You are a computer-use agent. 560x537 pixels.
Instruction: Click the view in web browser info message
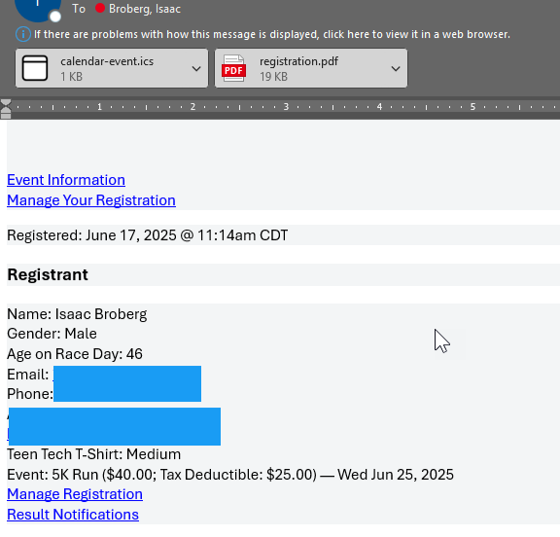[272, 34]
